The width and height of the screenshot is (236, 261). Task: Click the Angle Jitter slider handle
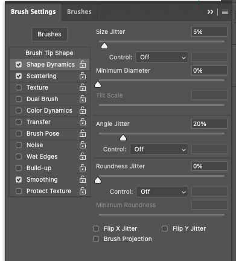(x=123, y=138)
